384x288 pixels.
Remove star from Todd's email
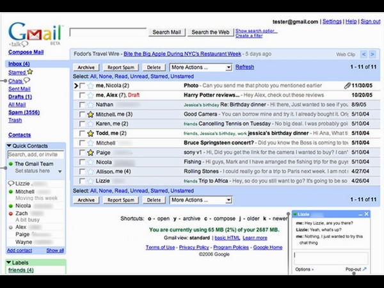90,133
